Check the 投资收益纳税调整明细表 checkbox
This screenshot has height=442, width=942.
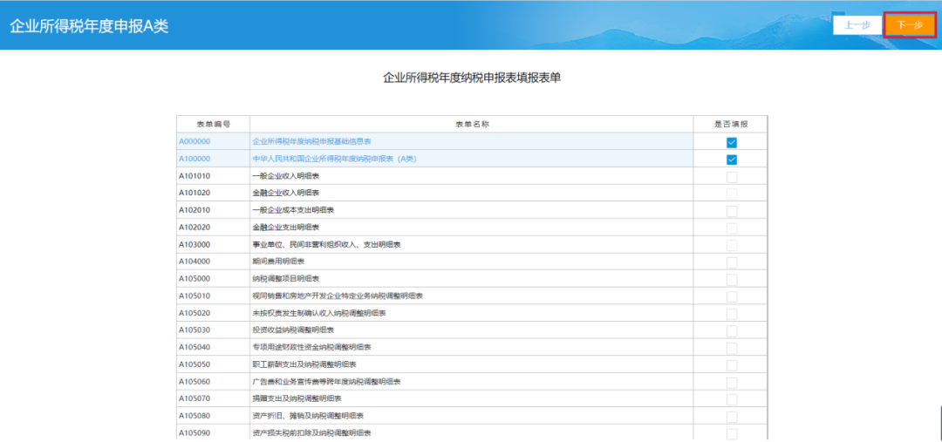click(x=731, y=331)
